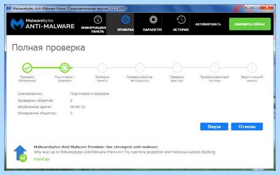Click the green progress line between first steps
Screen dimensions: 280x175
pos(46,68)
